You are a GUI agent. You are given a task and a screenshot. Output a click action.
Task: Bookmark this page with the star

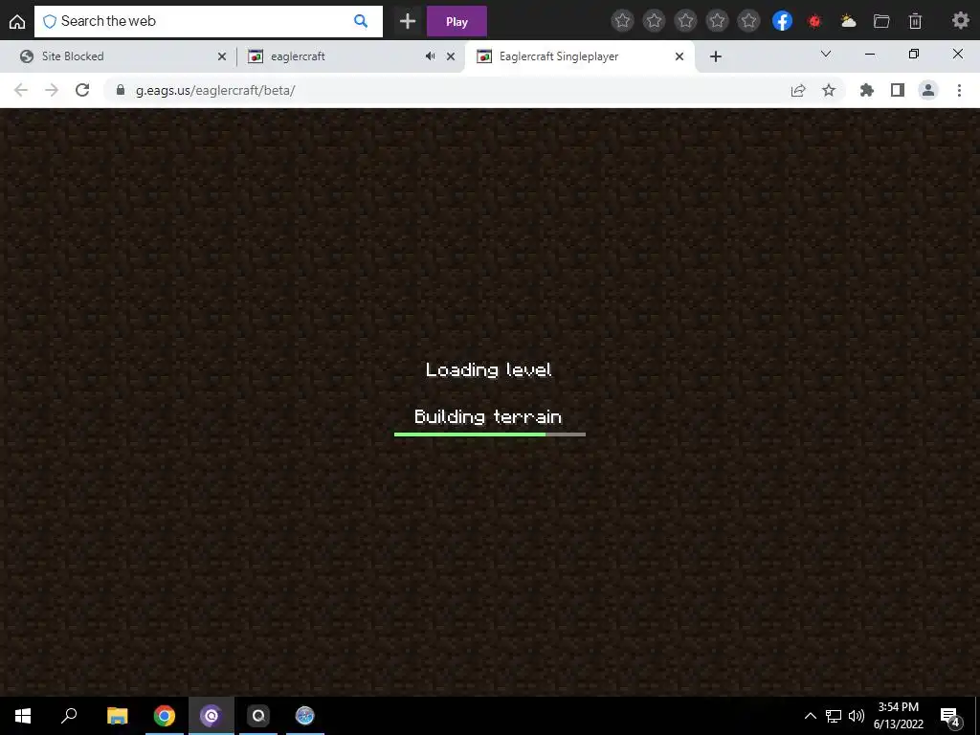[829, 91]
